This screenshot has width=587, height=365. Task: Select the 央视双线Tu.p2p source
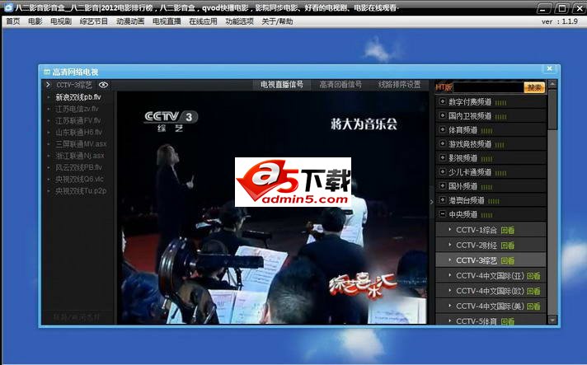[x=81, y=190]
